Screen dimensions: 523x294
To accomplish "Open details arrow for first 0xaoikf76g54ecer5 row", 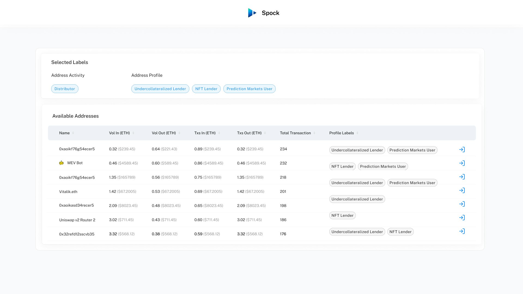I will 462,149.
